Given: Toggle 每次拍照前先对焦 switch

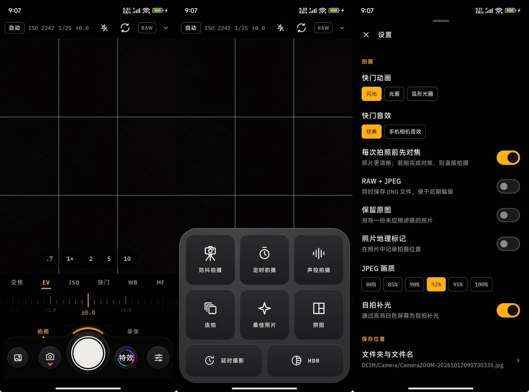Looking at the screenshot, I should (508, 158).
